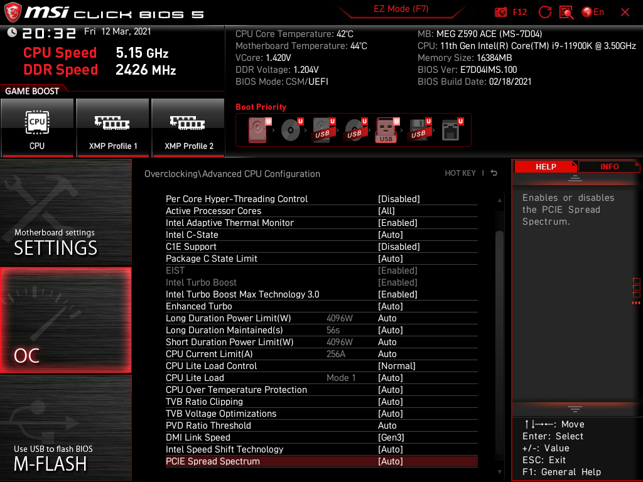Change Per Core Hyper-Threading Control [Disabled] value
This screenshot has width=643, height=482.
(399, 199)
